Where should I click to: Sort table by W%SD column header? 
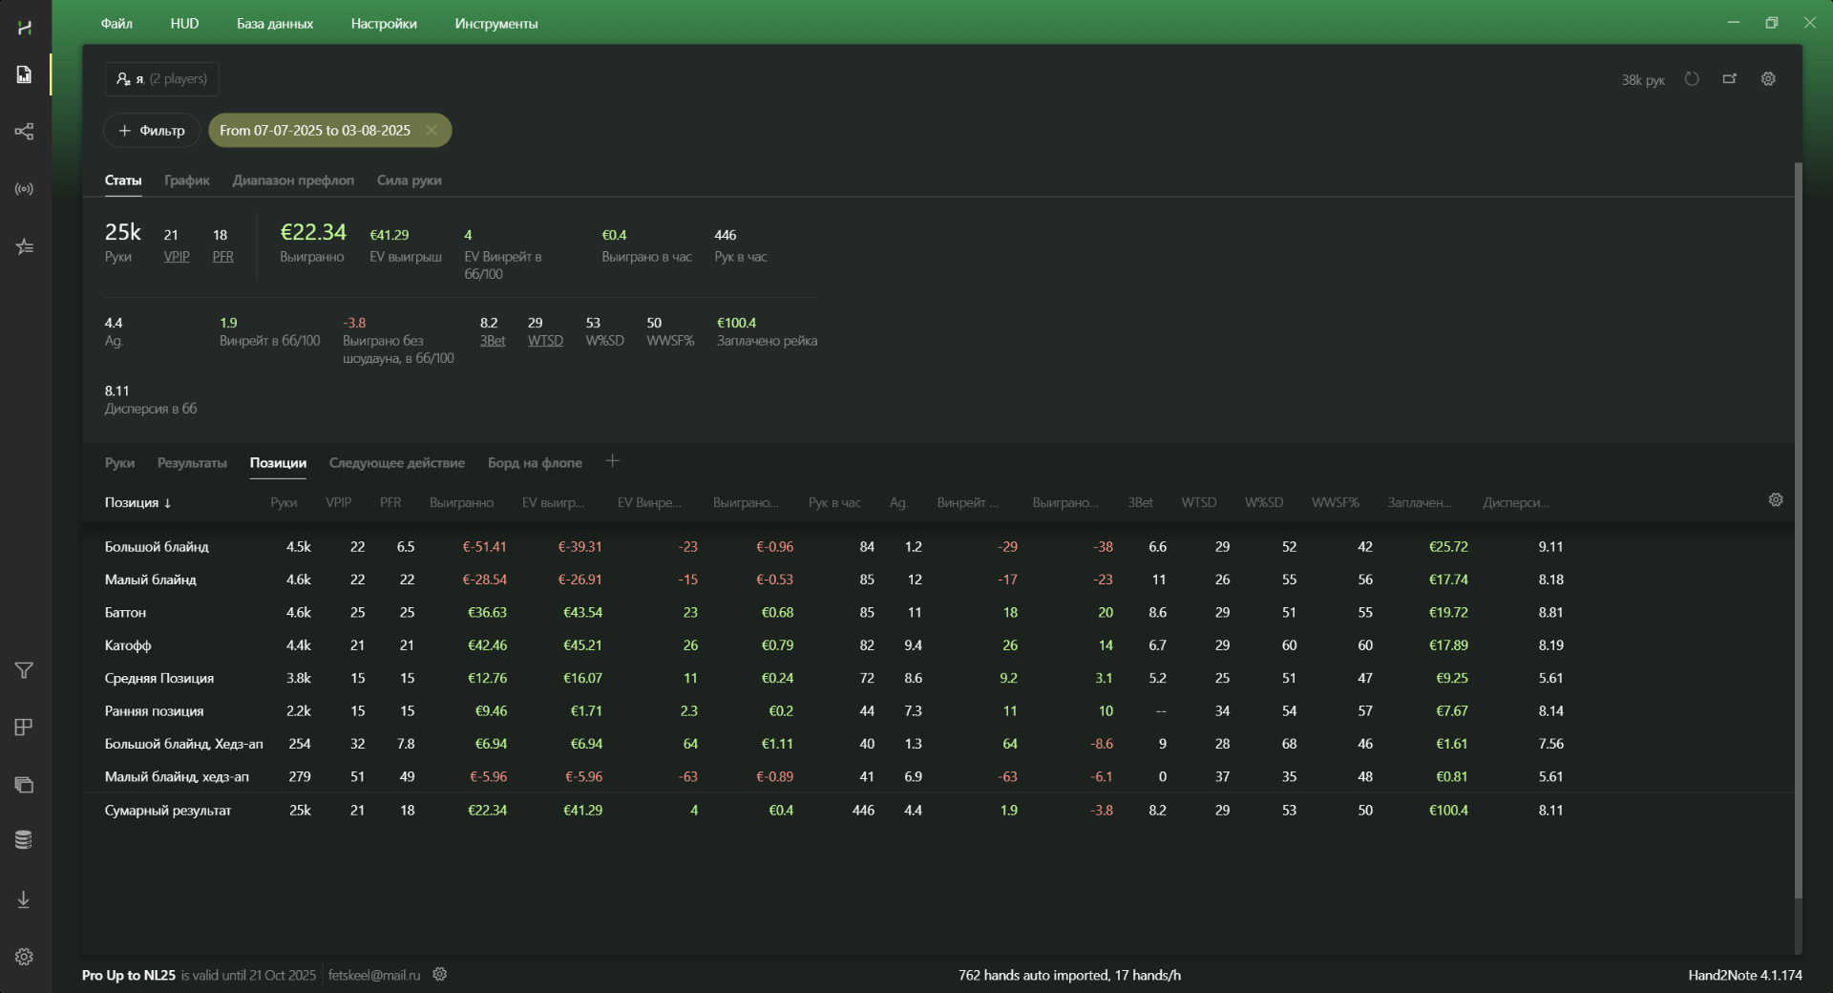(x=1264, y=502)
